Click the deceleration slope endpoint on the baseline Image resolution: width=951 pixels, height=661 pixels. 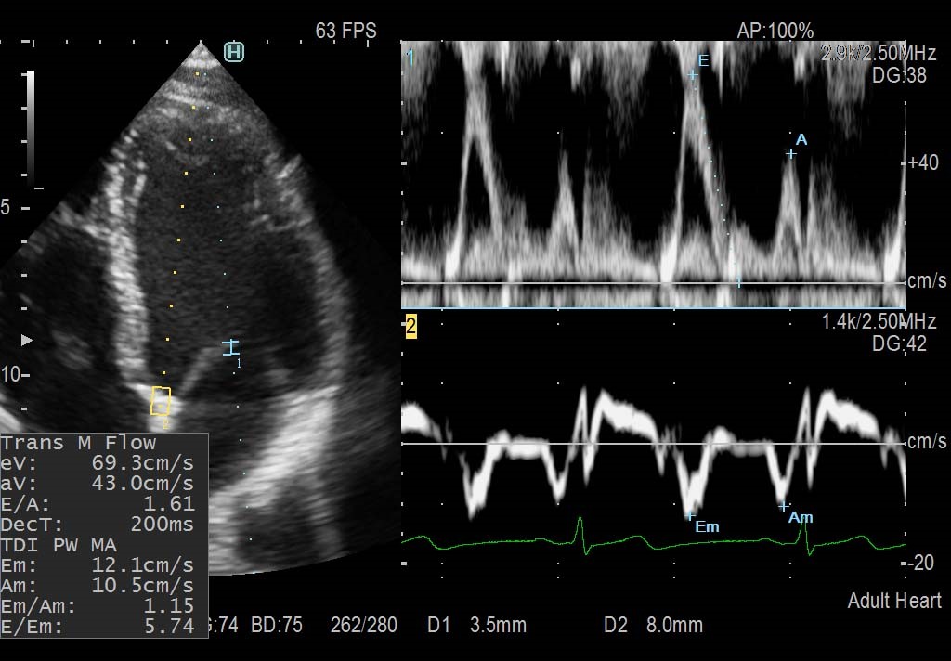click(739, 282)
